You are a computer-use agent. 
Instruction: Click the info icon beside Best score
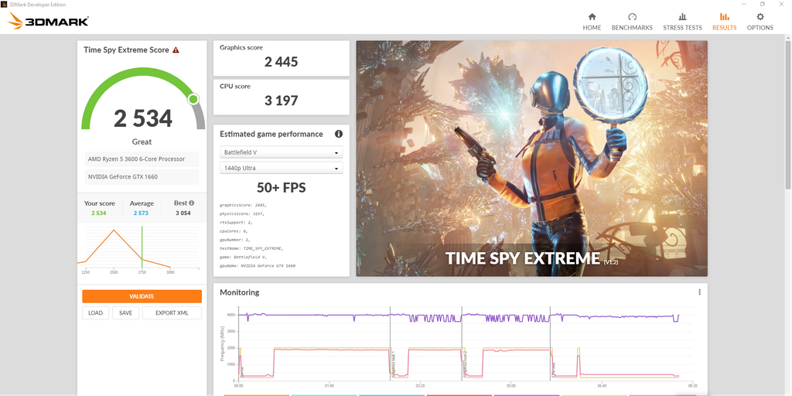192,203
